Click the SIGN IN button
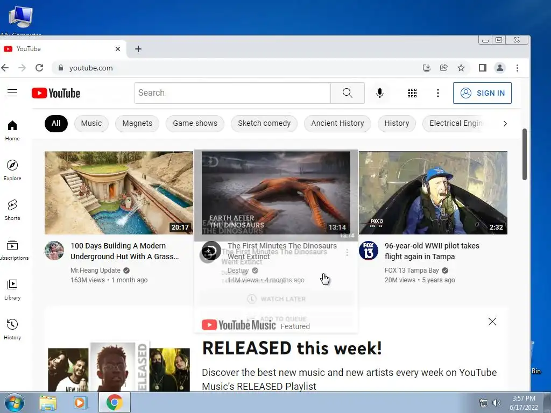 point(482,93)
